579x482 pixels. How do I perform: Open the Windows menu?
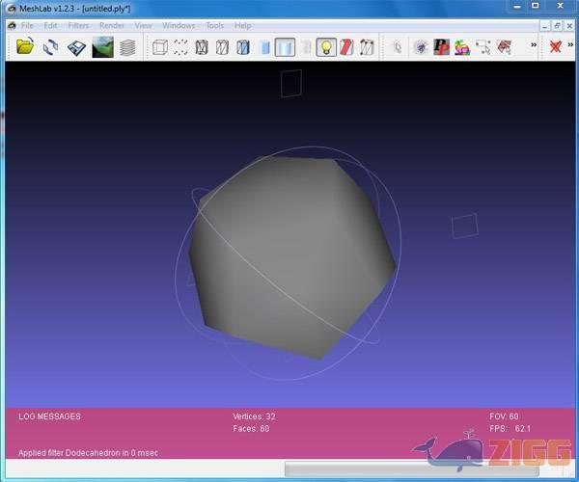pyautogui.click(x=178, y=25)
